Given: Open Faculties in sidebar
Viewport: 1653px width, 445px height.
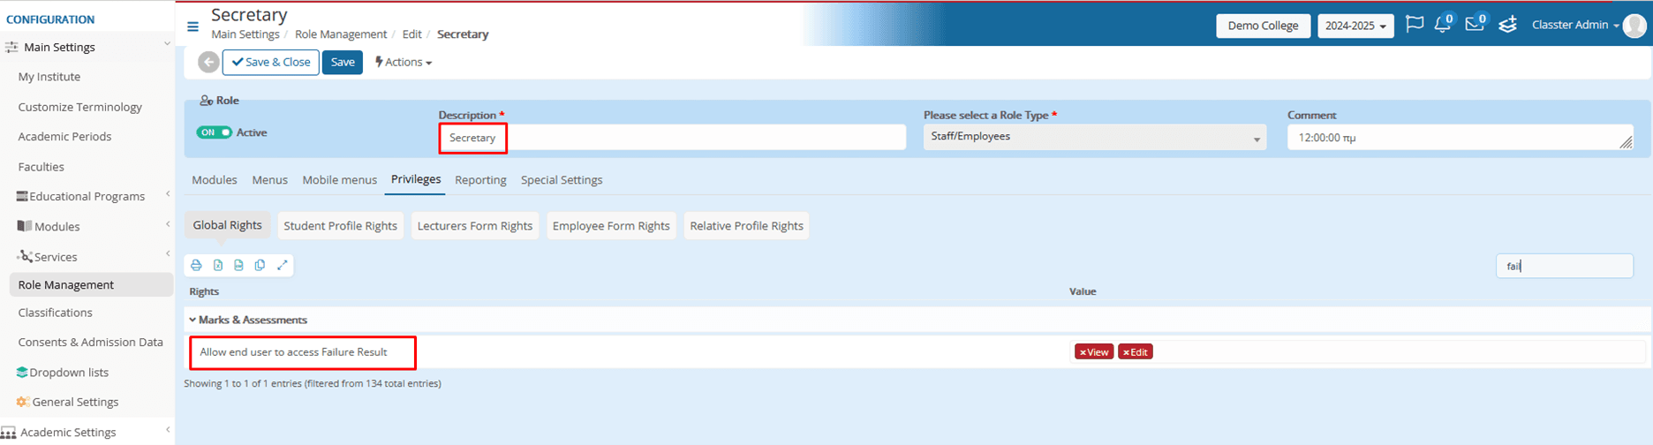Looking at the screenshot, I should [41, 167].
